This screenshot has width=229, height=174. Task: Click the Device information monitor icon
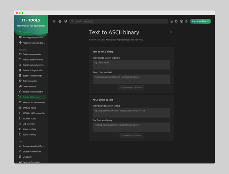tap(20, 162)
